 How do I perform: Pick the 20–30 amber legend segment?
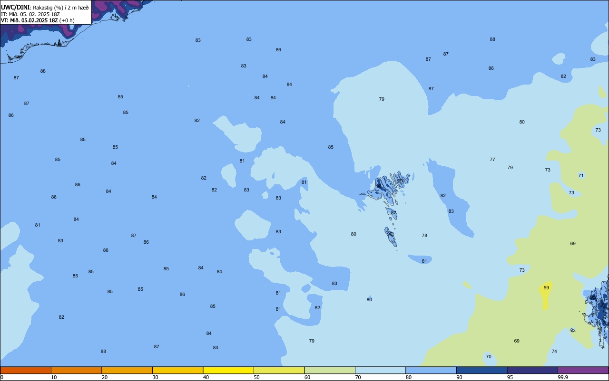pyautogui.click(x=127, y=370)
